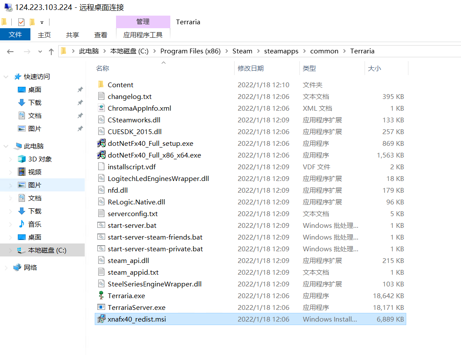Click the Remote Desktop Connection title icon
The height and width of the screenshot is (355, 461).
pyautogui.click(x=8, y=7)
